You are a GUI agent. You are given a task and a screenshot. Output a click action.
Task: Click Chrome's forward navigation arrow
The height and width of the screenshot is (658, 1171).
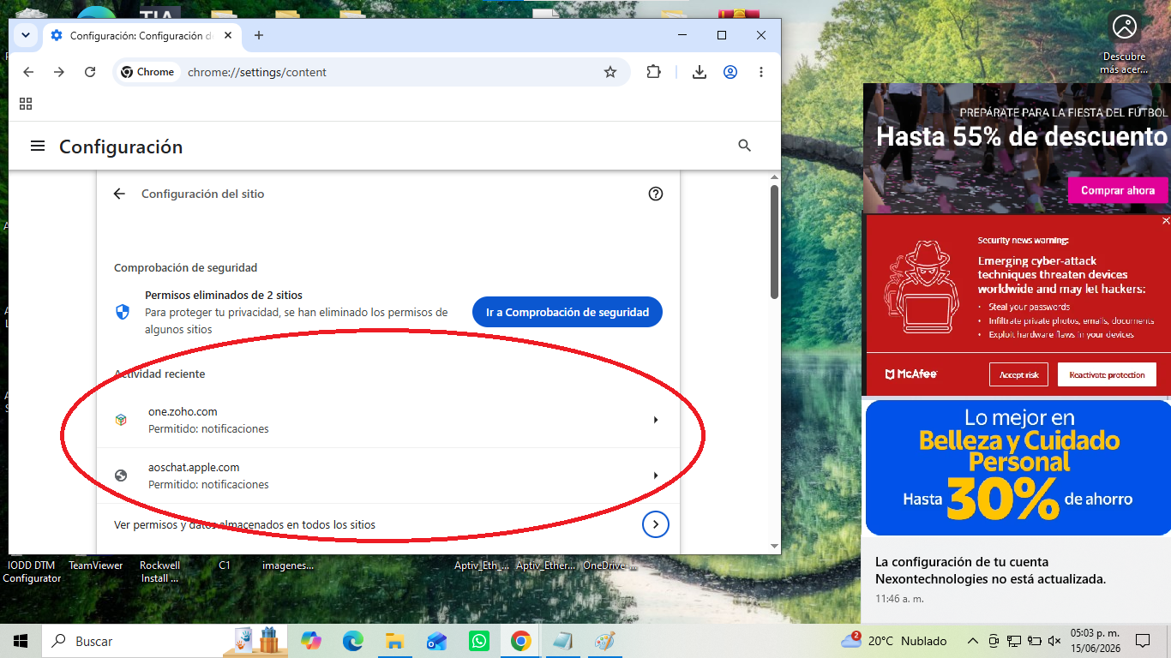[x=59, y=72]
